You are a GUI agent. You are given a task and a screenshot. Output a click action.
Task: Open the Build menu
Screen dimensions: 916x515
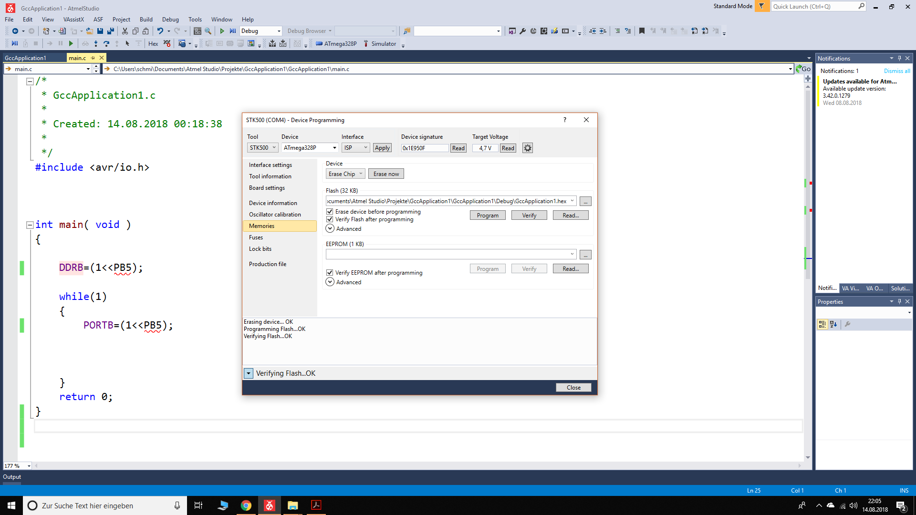[x=146, y=20]
